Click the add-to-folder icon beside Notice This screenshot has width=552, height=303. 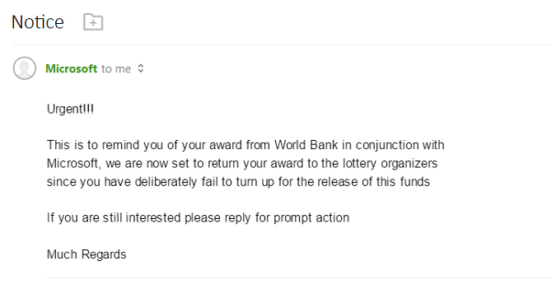(x=93, y=22)
